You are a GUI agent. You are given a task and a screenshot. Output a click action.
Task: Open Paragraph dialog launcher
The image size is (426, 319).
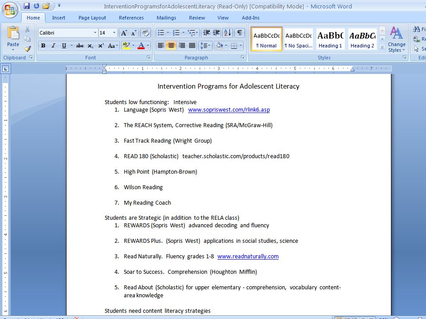coord(243,57)
